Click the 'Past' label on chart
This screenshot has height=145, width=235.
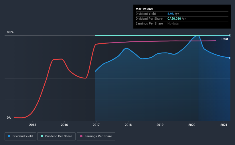point(225,39)
